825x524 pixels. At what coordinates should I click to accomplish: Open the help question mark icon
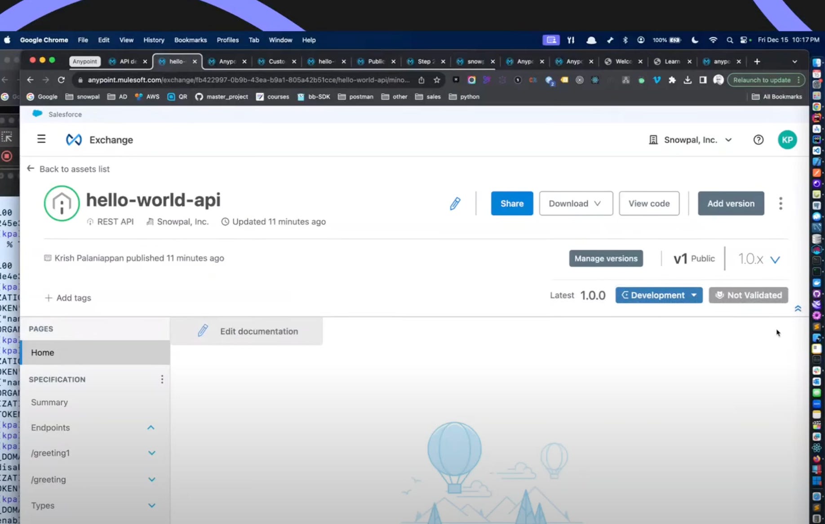coord(758,140)
